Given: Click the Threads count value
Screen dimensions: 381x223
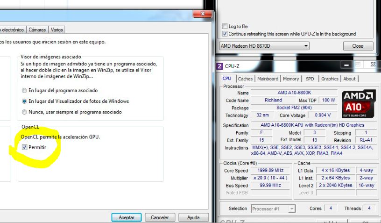Looking at the screenshot, I should [369, 208].
